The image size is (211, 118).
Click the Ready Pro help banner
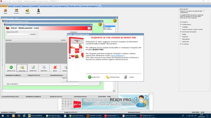[x=105, y=102]
